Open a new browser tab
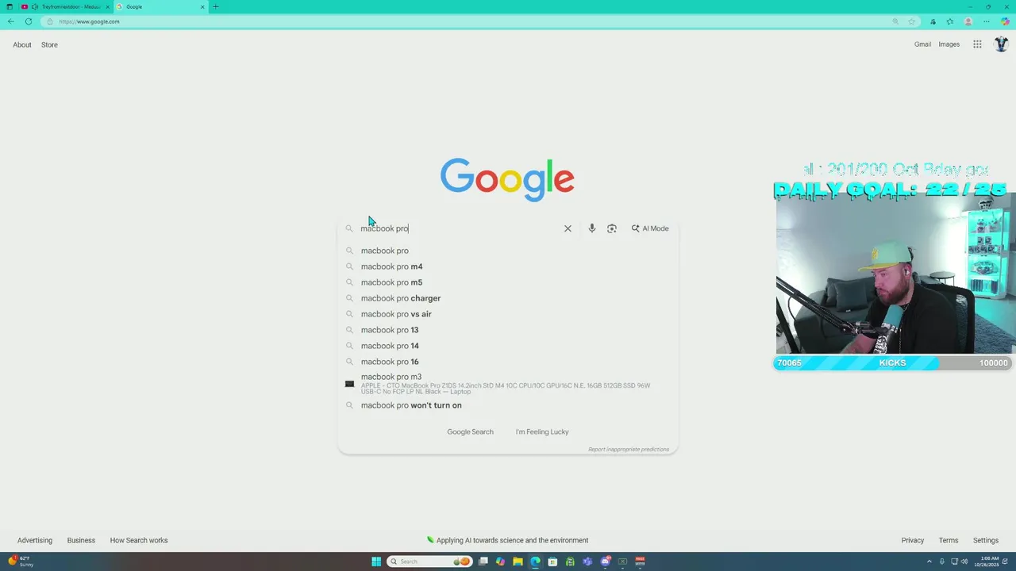Screen dimensions: 1016x571 tap(215, 6)
